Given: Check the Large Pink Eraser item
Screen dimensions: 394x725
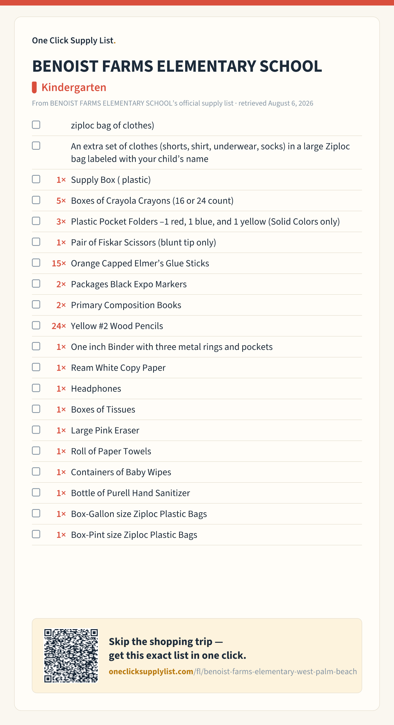Looking at the screenshot, I should coord(36,430).
